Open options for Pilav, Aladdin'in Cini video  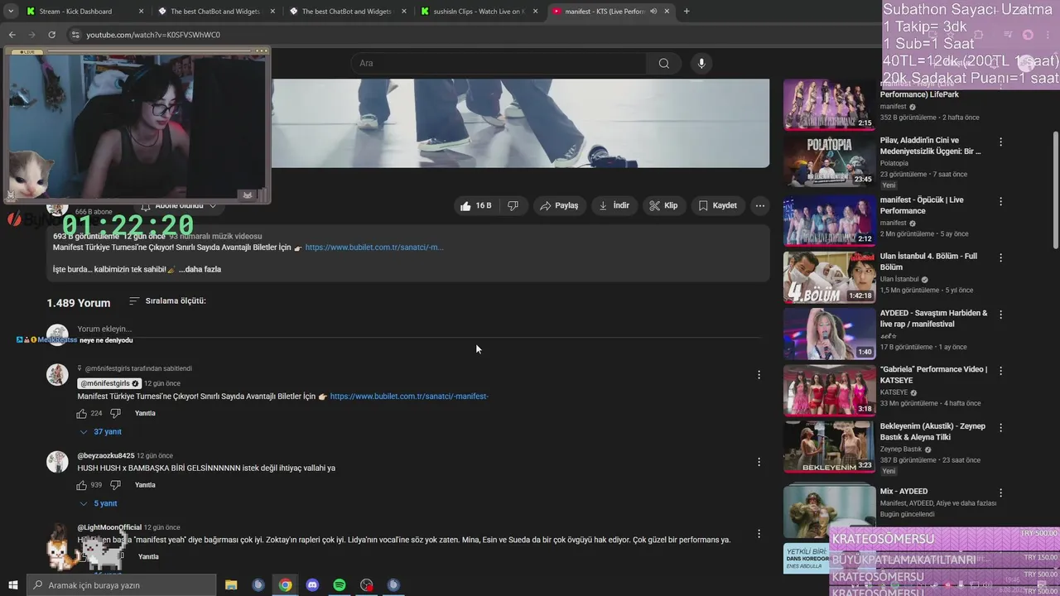point(1000,142)
